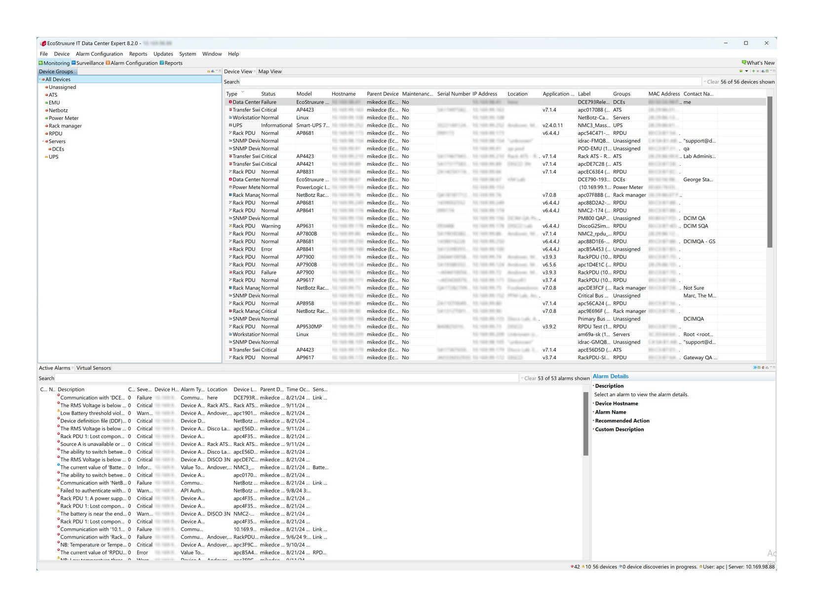813x607 pixels.
Task: Click failure icon of first Data Center row
Action: tap(230, 102)
